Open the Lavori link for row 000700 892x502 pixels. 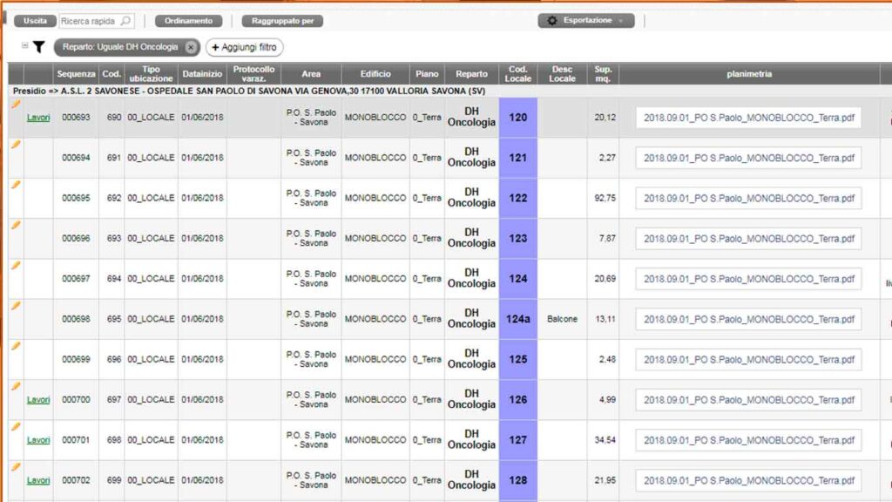click(x=38, y=400)
